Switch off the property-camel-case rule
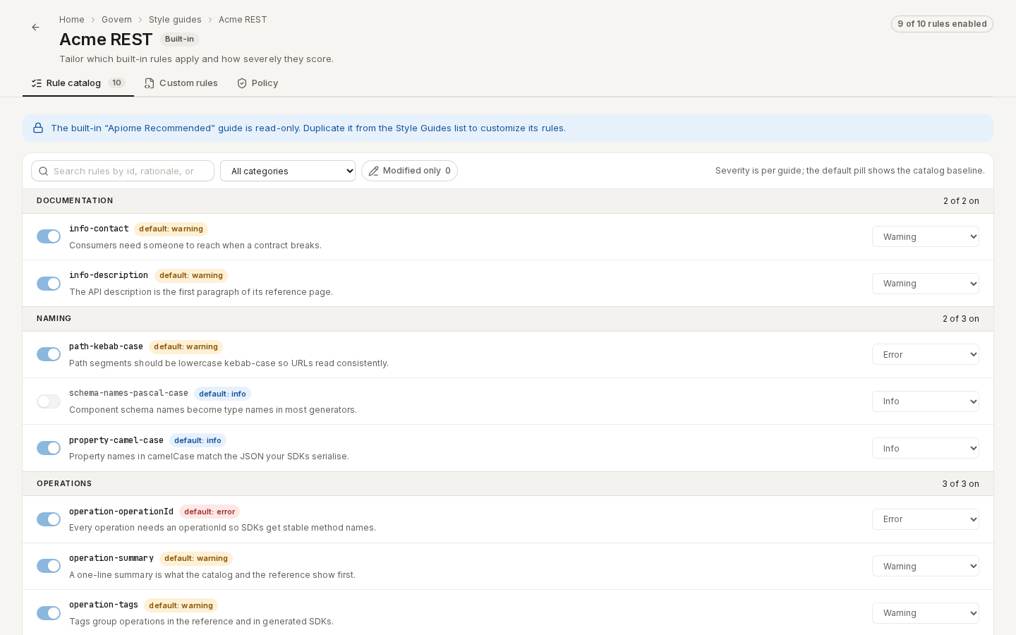Image resolution: width=1016 pixels, height=635 pixels. 49,448
